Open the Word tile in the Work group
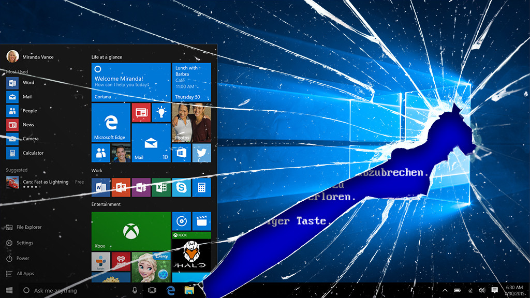The image size is (530, 298). 101,187
